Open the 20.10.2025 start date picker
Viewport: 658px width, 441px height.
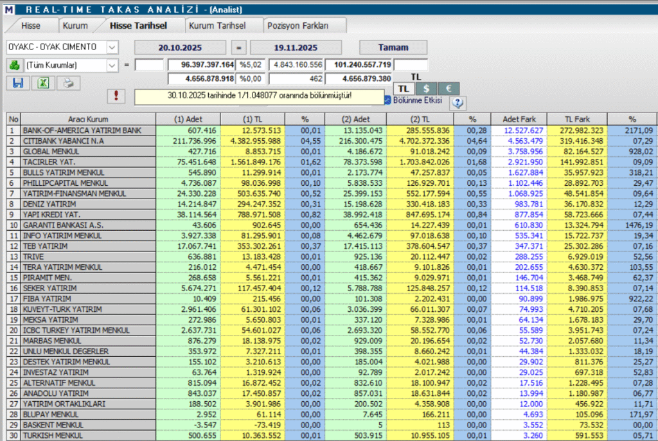click(x=180, y=47)
